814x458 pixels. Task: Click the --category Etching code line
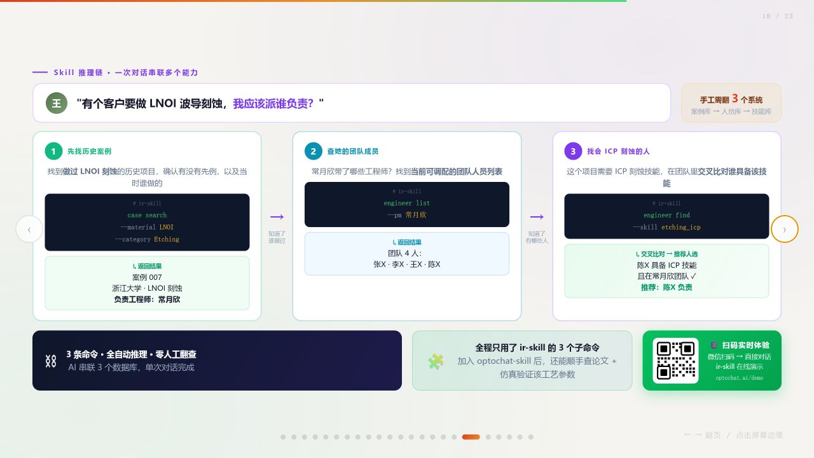coord(147,239)
